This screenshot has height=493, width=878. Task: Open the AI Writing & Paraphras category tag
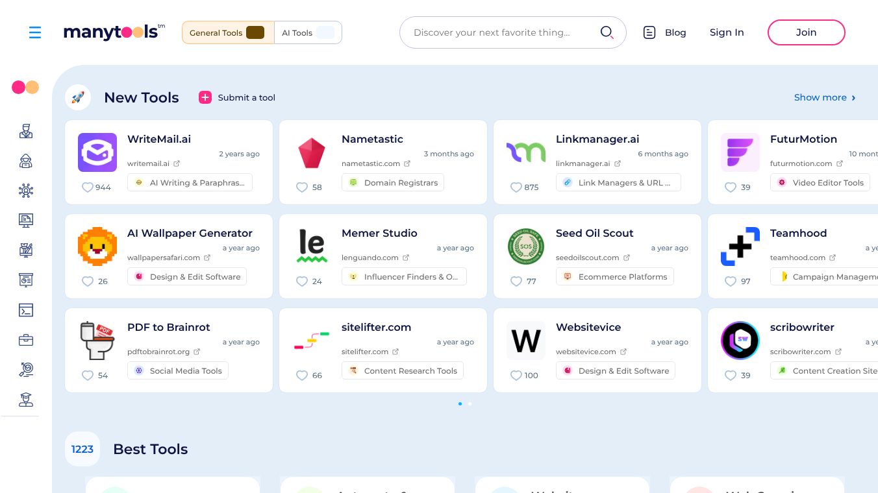190,182
